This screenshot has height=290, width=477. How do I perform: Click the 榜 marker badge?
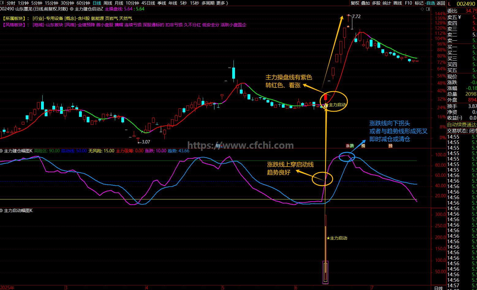click(363, 146)
